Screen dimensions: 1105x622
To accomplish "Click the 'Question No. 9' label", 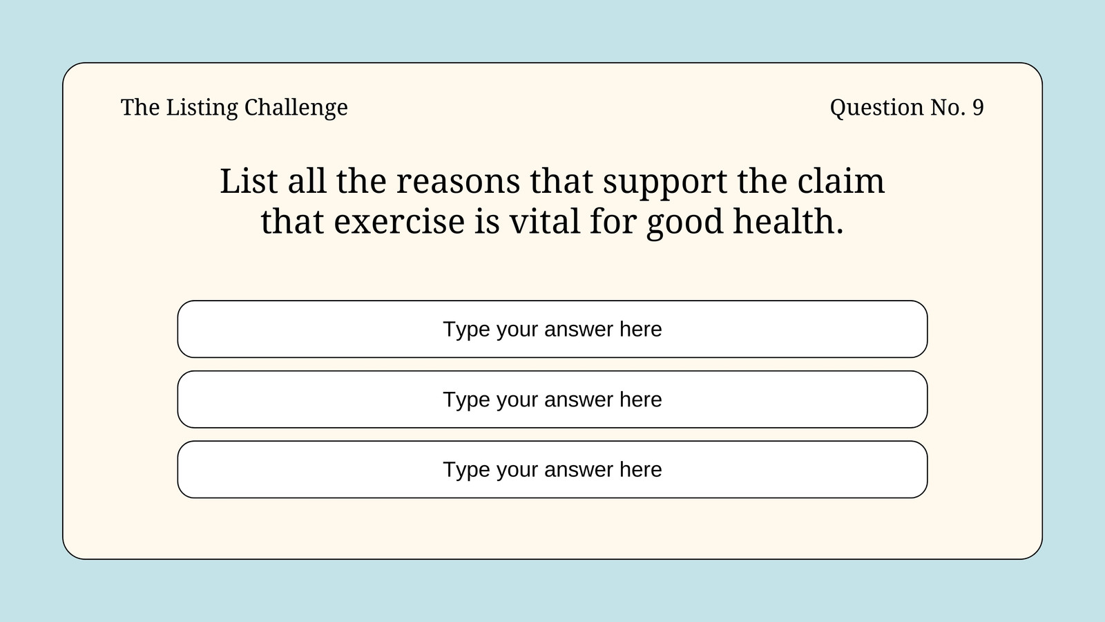I will pyautogui.click(x=907, y=108).
